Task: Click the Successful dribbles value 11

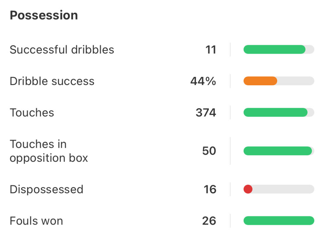Action: click(x=211, y=50)
